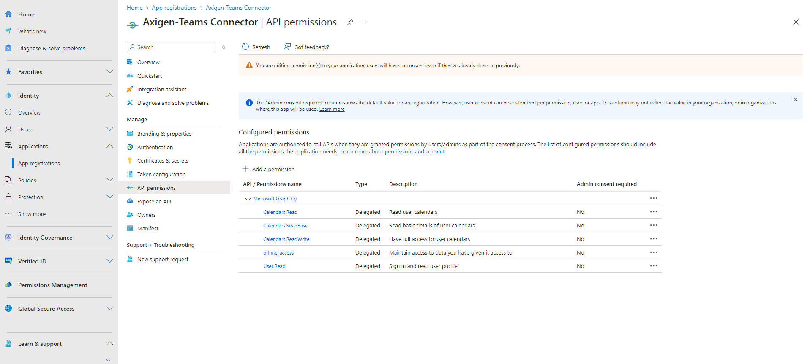
Task: Expand the Favorites section
Action: [110, 72]
